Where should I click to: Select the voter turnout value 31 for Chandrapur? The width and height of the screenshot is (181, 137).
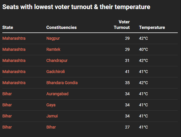[x=127, y=60]
